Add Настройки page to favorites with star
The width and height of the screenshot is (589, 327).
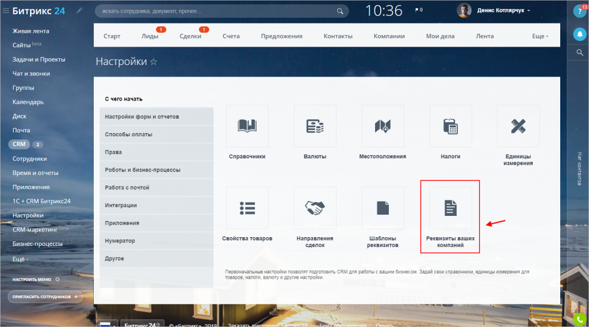tap(154, 62)
